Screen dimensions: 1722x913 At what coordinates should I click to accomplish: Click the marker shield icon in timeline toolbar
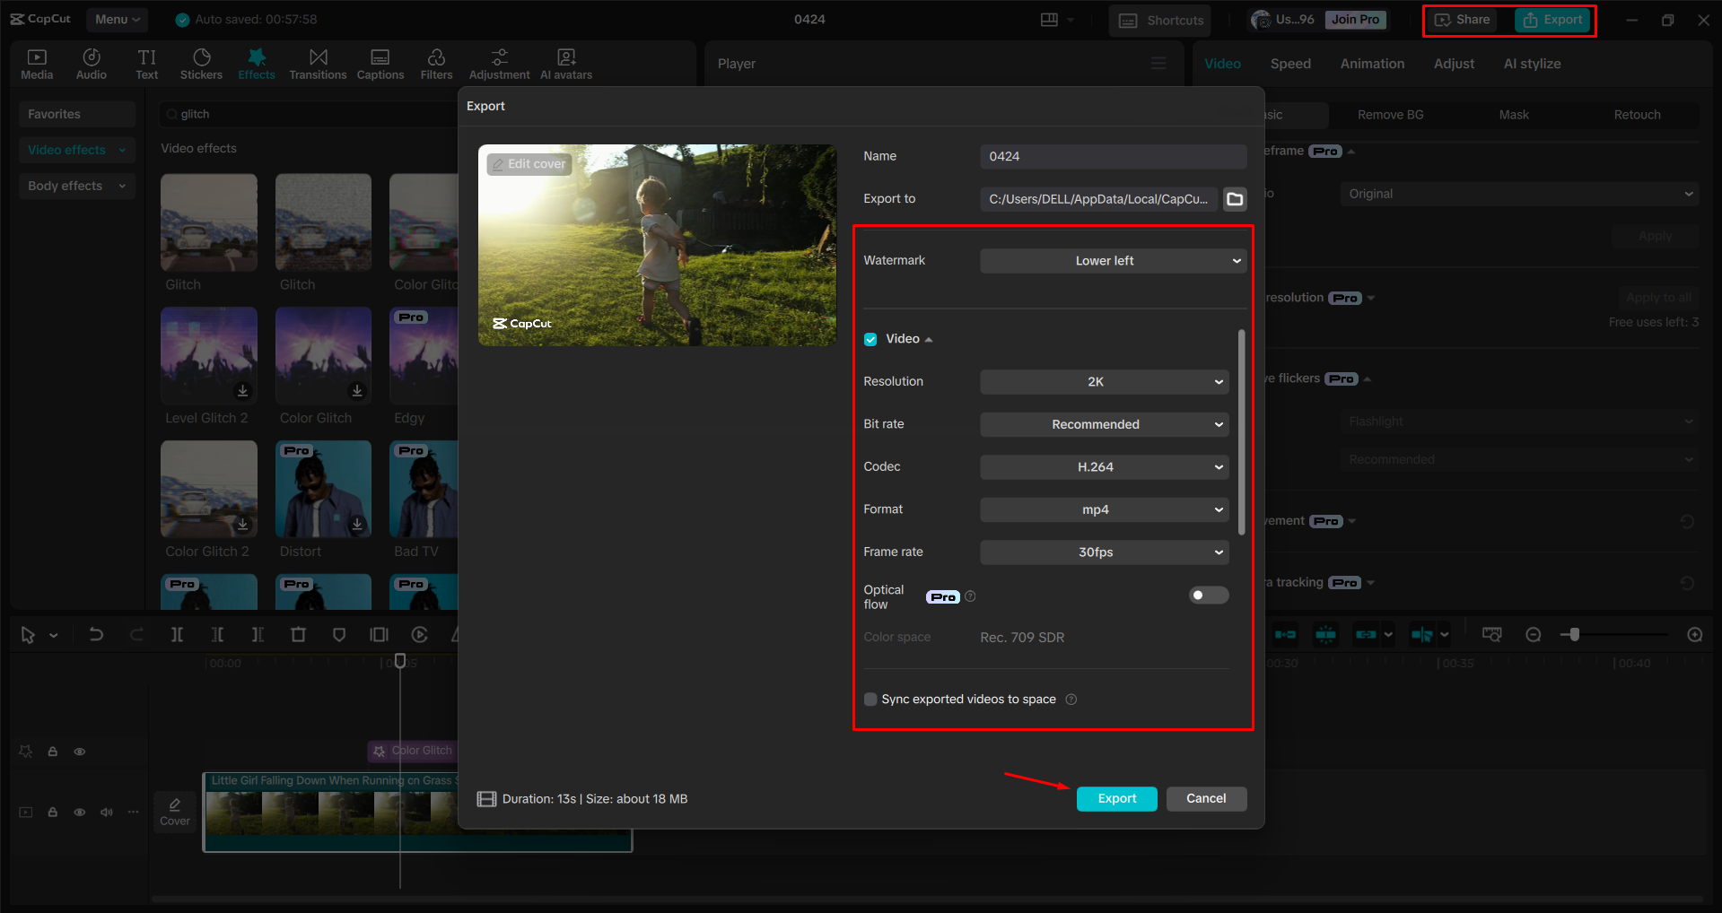[x=339, y=635]
